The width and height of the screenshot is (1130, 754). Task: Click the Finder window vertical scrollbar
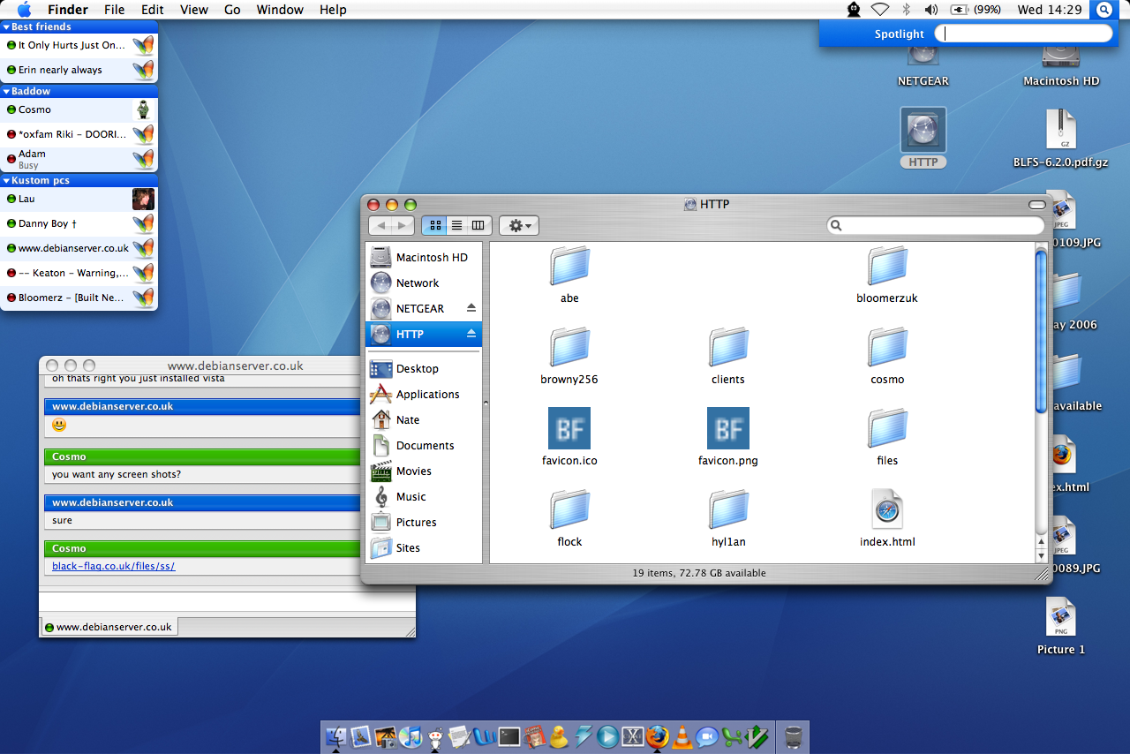(x=1041, y=331)
